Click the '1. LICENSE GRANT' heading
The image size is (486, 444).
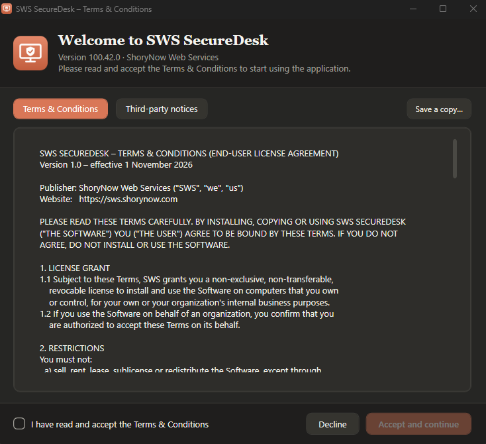[75, 268]
